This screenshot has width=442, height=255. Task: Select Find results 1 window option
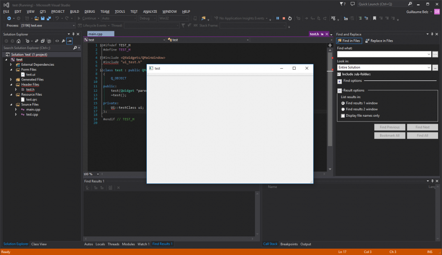(343, 103)
